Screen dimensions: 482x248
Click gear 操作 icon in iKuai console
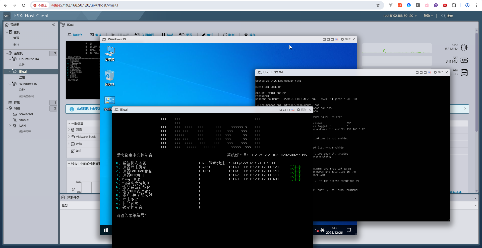click(x=298, y=110)
